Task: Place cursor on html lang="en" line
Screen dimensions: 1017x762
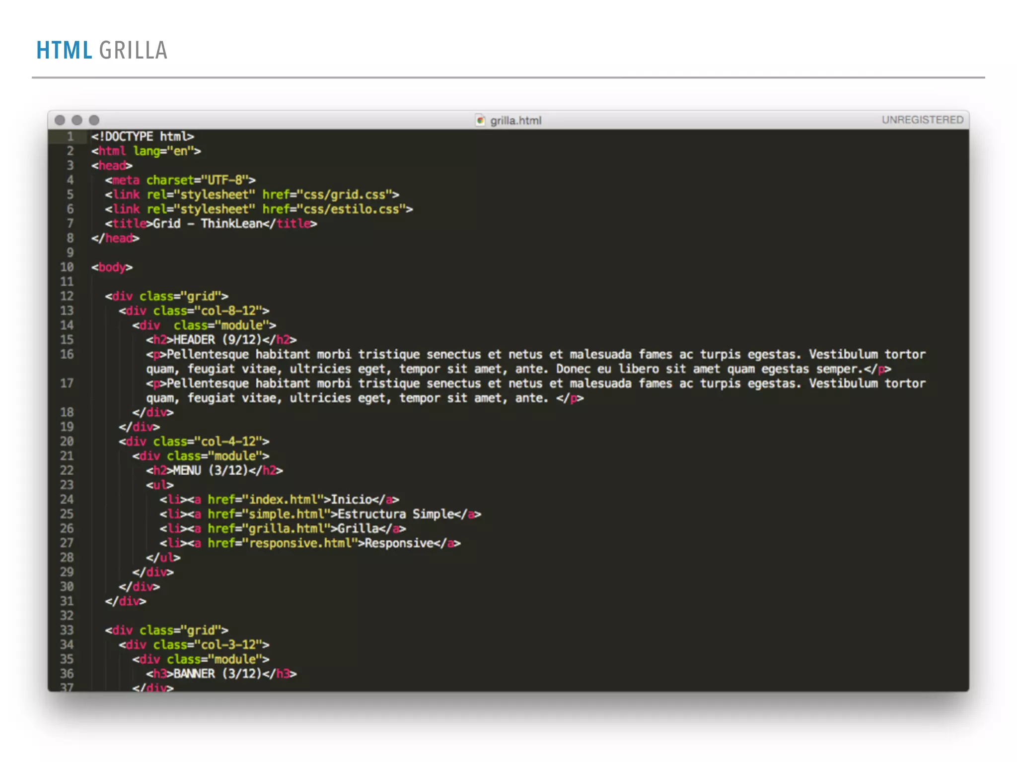Action: (x=146, y=151)
